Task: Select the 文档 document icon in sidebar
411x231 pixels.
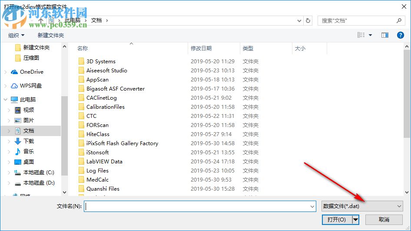Action: (x=17, y=131)
